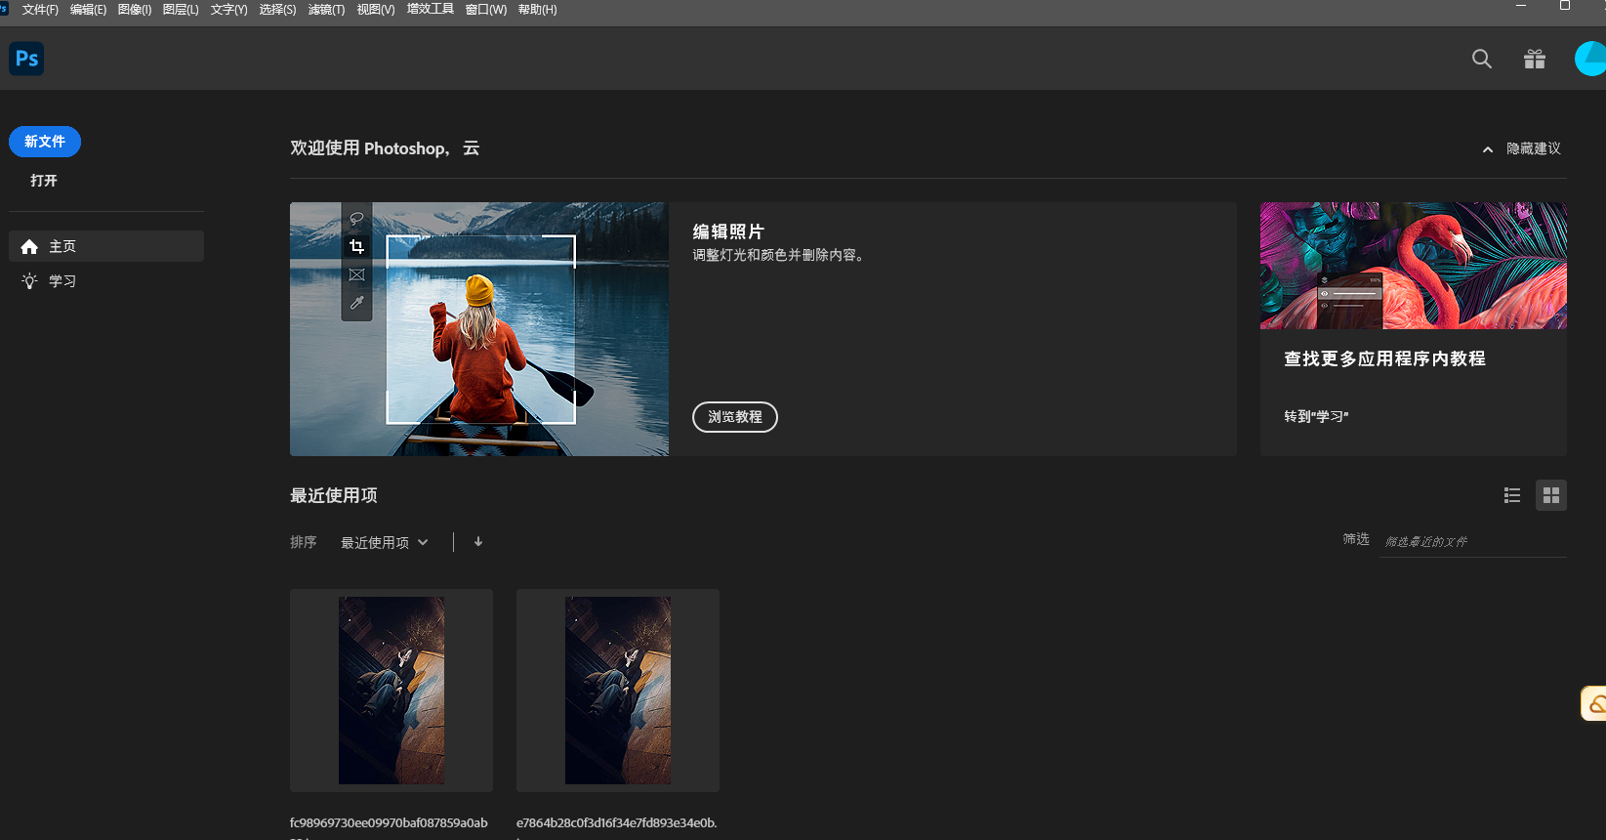Open the 帮助(H) menu

537,10
